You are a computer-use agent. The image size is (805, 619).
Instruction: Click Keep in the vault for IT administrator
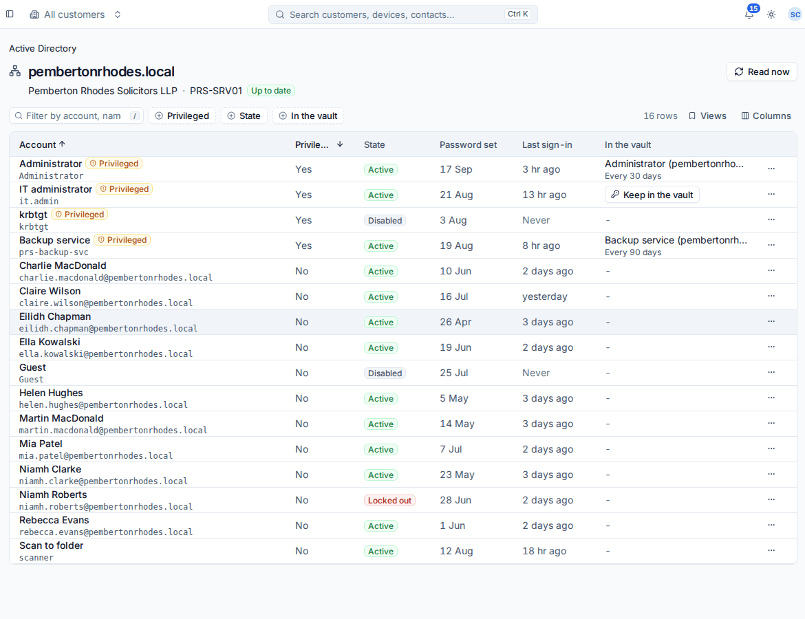[652, 195]
